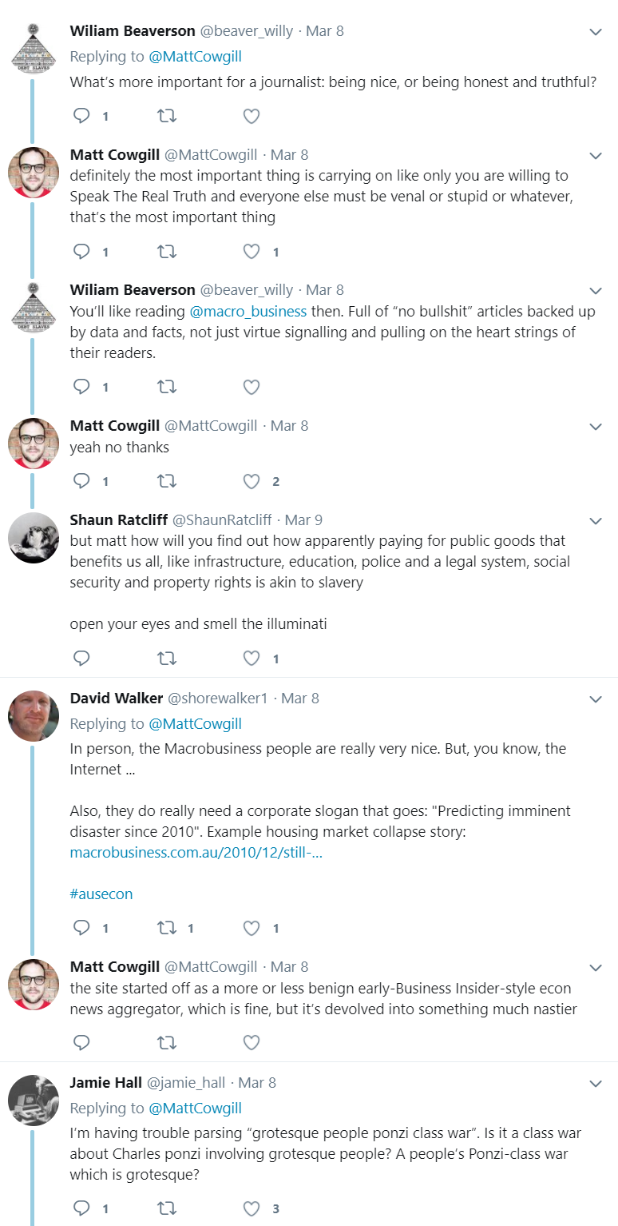Expand the menu arrow on Shaun Ratcliff's tweet

coord(596,521)
